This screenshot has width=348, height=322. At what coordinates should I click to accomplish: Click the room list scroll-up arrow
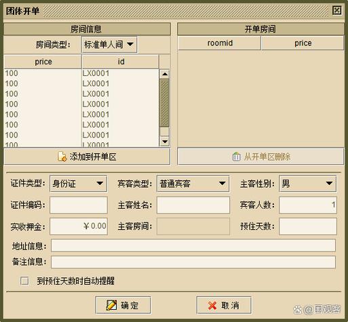[165, 74]
